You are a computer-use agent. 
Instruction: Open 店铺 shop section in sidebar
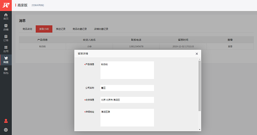pos(6,28)
